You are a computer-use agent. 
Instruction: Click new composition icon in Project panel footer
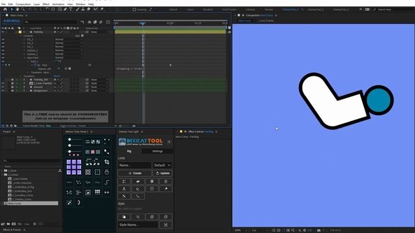click(x=14, y=224)
